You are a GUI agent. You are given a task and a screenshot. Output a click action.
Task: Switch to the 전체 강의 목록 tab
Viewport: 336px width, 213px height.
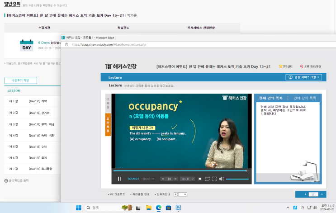pos(305,98)
